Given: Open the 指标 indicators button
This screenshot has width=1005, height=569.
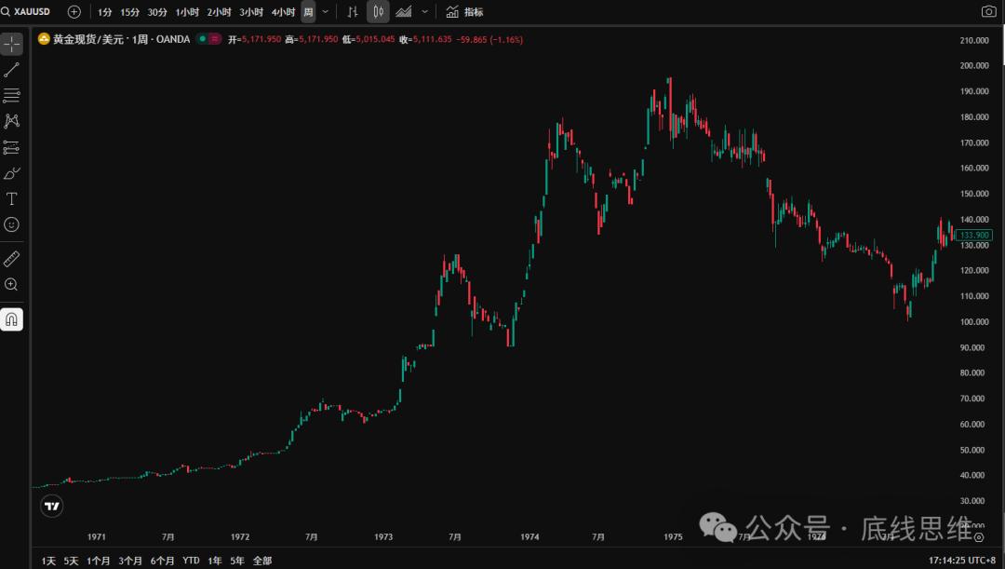Looking at the screenshot, I should tap(464, 11).
